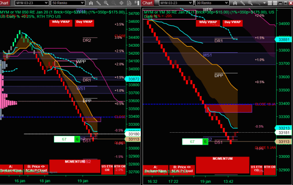Click DPP level label in right chart
This screenshot has height=185, width=293.
tap(219, 76)
